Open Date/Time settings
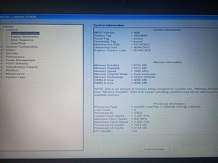 [18, 43]
